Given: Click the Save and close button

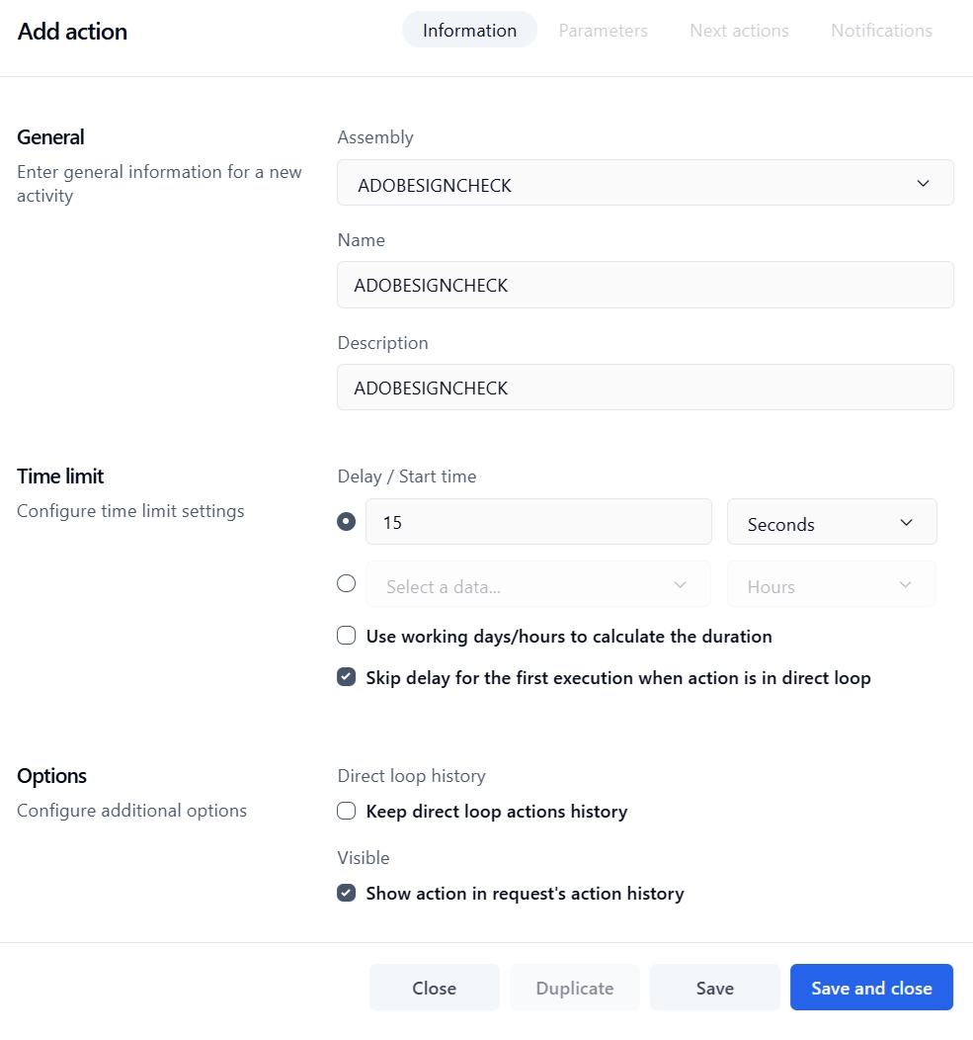Looking at the screenshot, I should click(x=871, y=988).
